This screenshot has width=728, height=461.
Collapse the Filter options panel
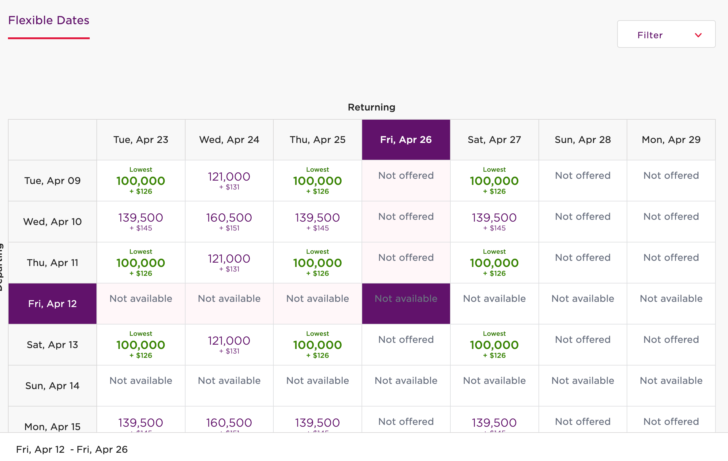pos(666,34)
